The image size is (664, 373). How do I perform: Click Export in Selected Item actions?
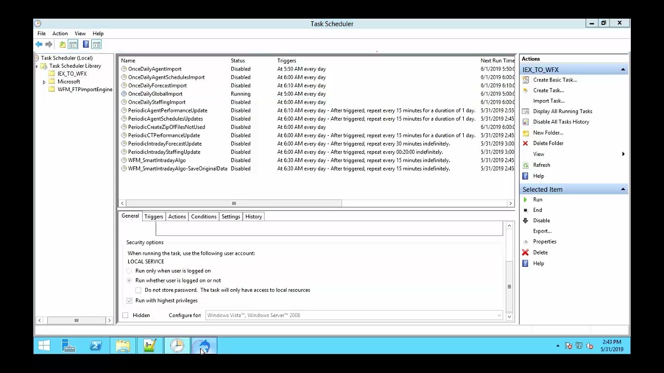tap(542, 231)
